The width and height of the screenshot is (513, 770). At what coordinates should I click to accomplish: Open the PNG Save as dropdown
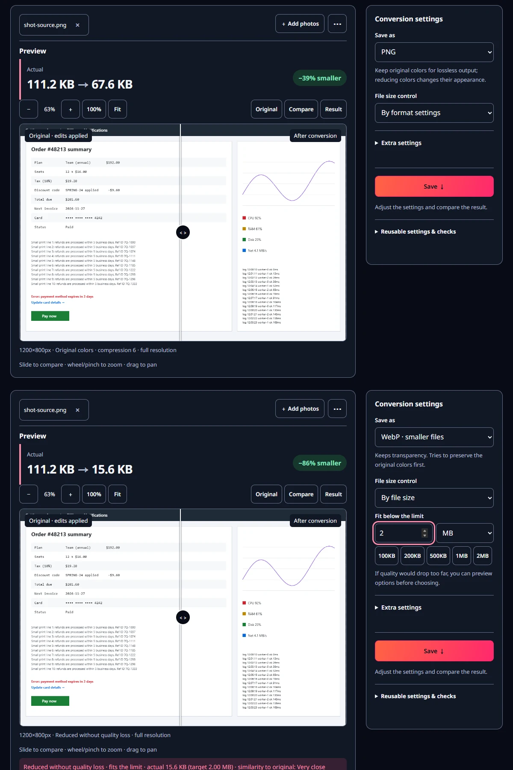point(434,52)
